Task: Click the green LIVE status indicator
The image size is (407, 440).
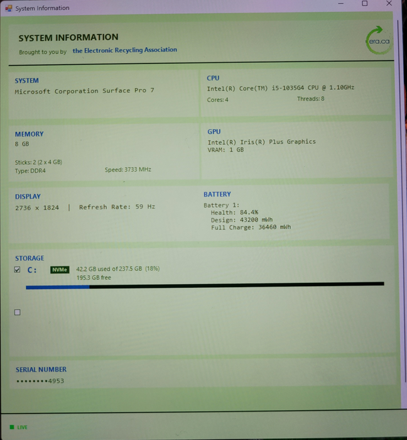Action: [x=19, y=427]
